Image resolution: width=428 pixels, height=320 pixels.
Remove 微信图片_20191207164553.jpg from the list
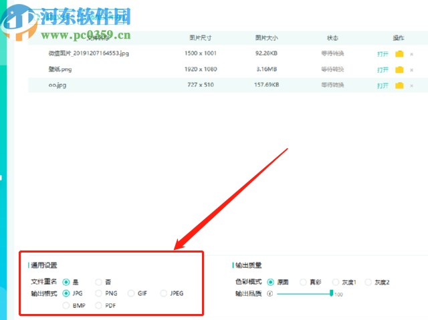pyautogui.click(x=412, y=54)
